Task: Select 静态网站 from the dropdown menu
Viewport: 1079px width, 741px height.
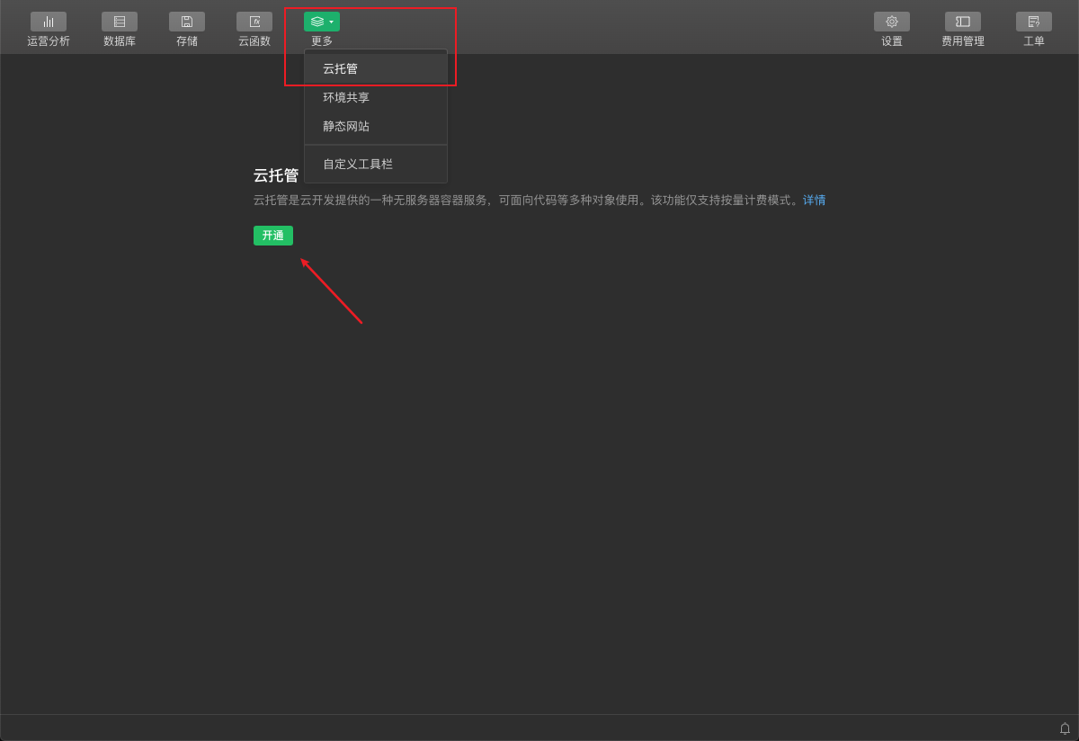Action: 346,126
